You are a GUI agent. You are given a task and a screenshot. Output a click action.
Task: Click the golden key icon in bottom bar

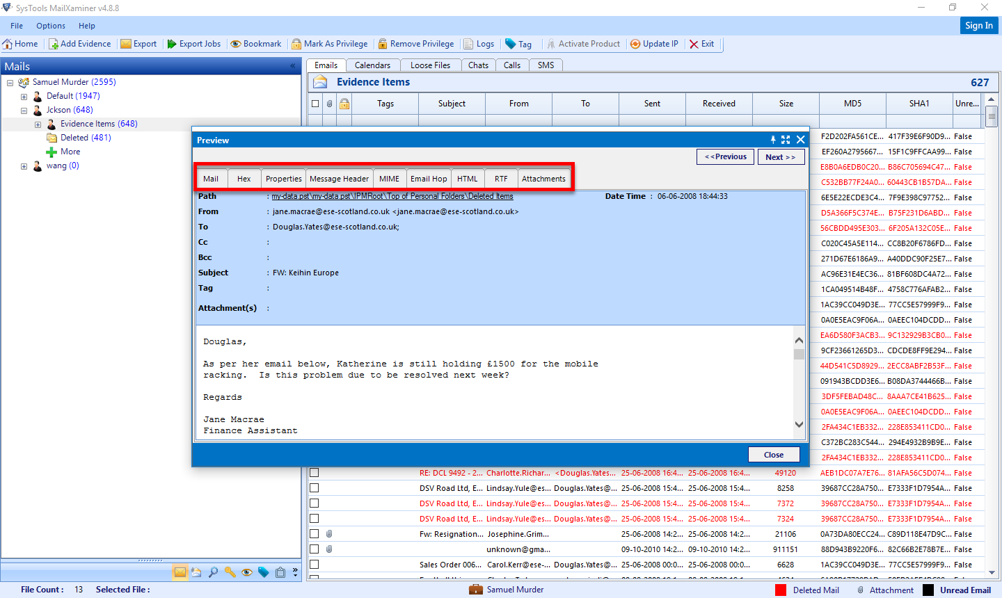tap(230, 572)
